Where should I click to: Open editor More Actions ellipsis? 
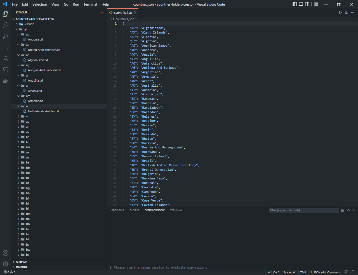pyautogui.click(x=353, y=13)
